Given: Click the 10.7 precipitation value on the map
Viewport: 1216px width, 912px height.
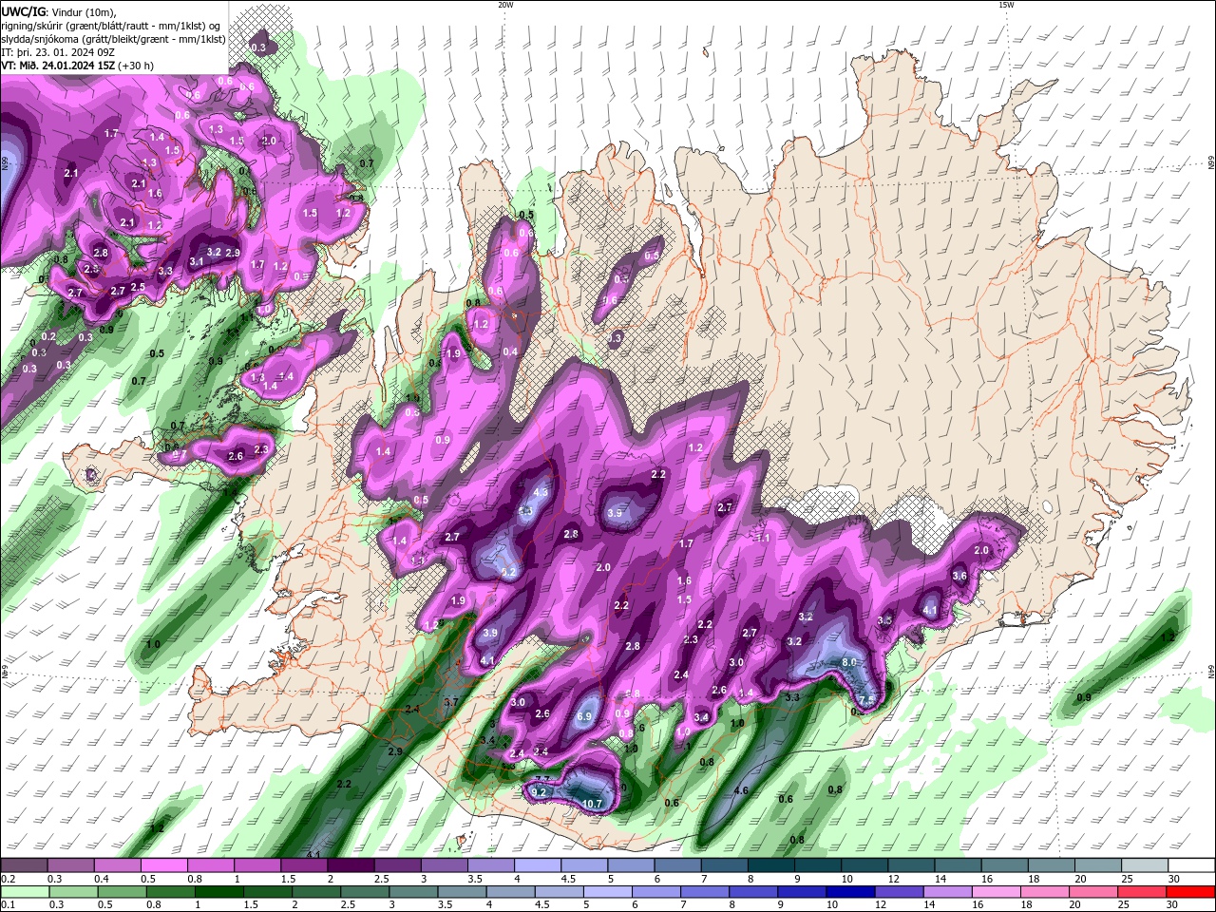Looking at the screenshot, I should [x=593, y=804].
